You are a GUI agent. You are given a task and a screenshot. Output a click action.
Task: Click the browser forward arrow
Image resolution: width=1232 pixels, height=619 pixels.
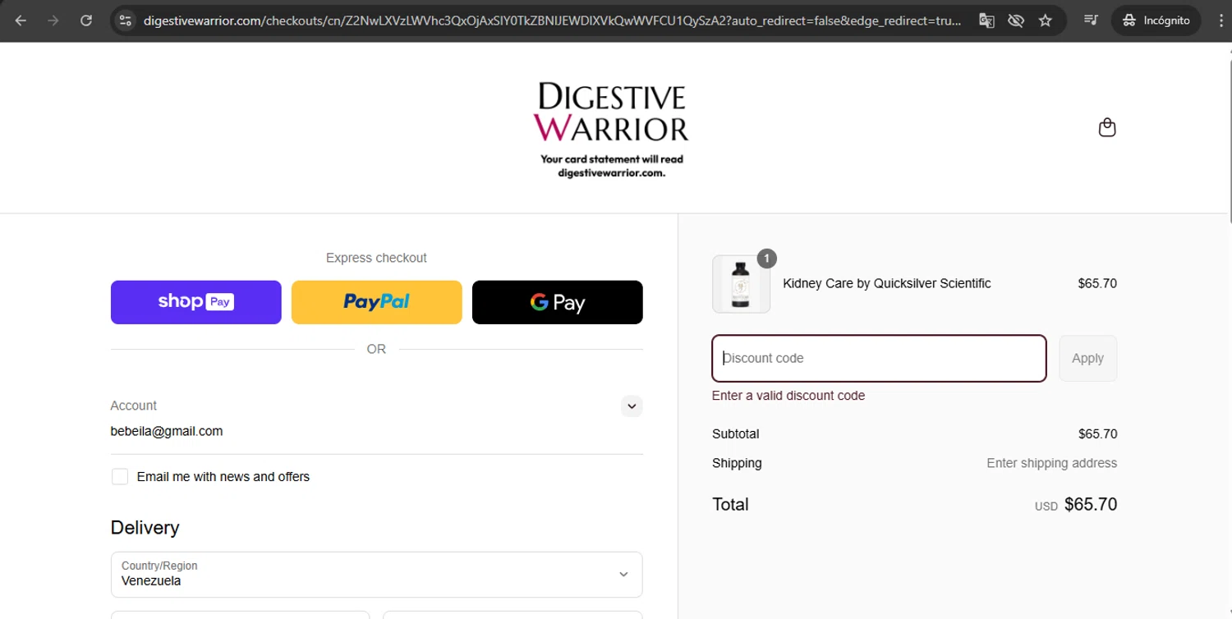click(53, 21)
